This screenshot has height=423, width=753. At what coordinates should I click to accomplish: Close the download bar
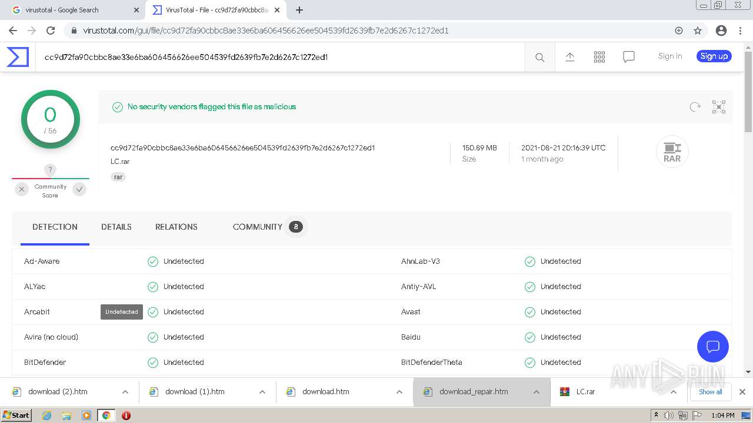pos(742,392)
